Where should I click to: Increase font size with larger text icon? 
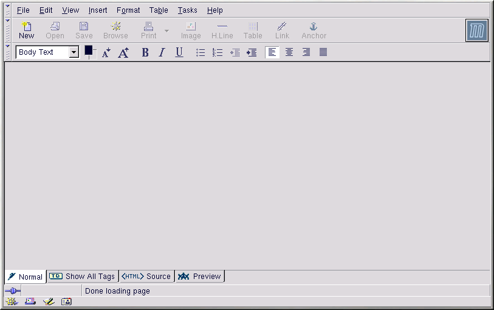tap(123, 53)
